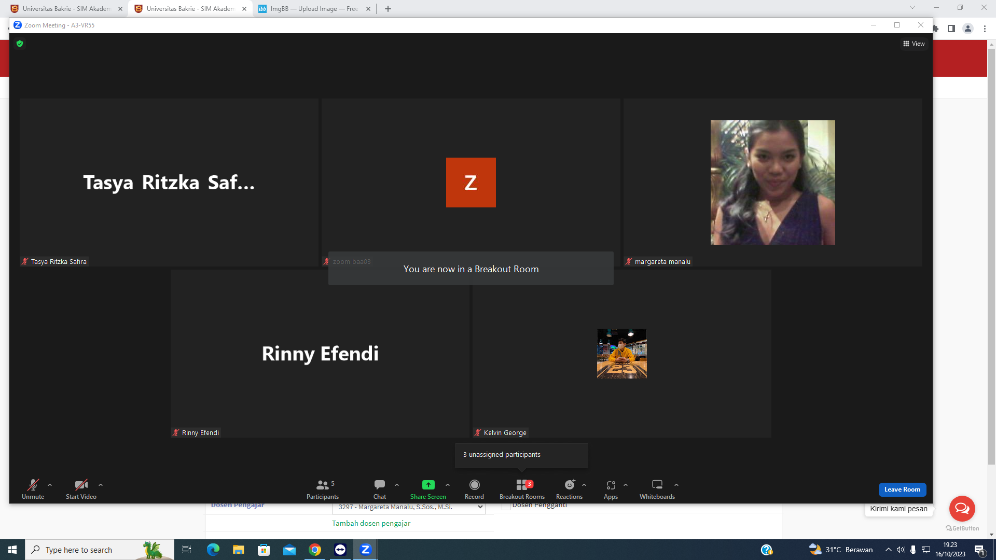
Task: Click the Kelvin George name label
Action: [505, 432]
